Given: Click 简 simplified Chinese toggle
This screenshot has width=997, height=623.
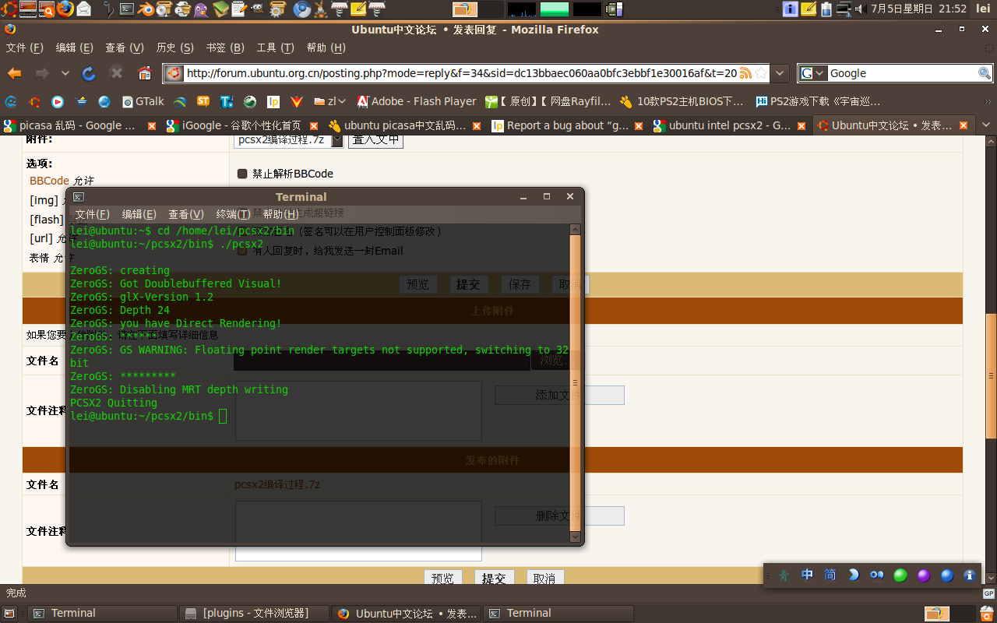Looking at the screenshot, I should (830, 575).
